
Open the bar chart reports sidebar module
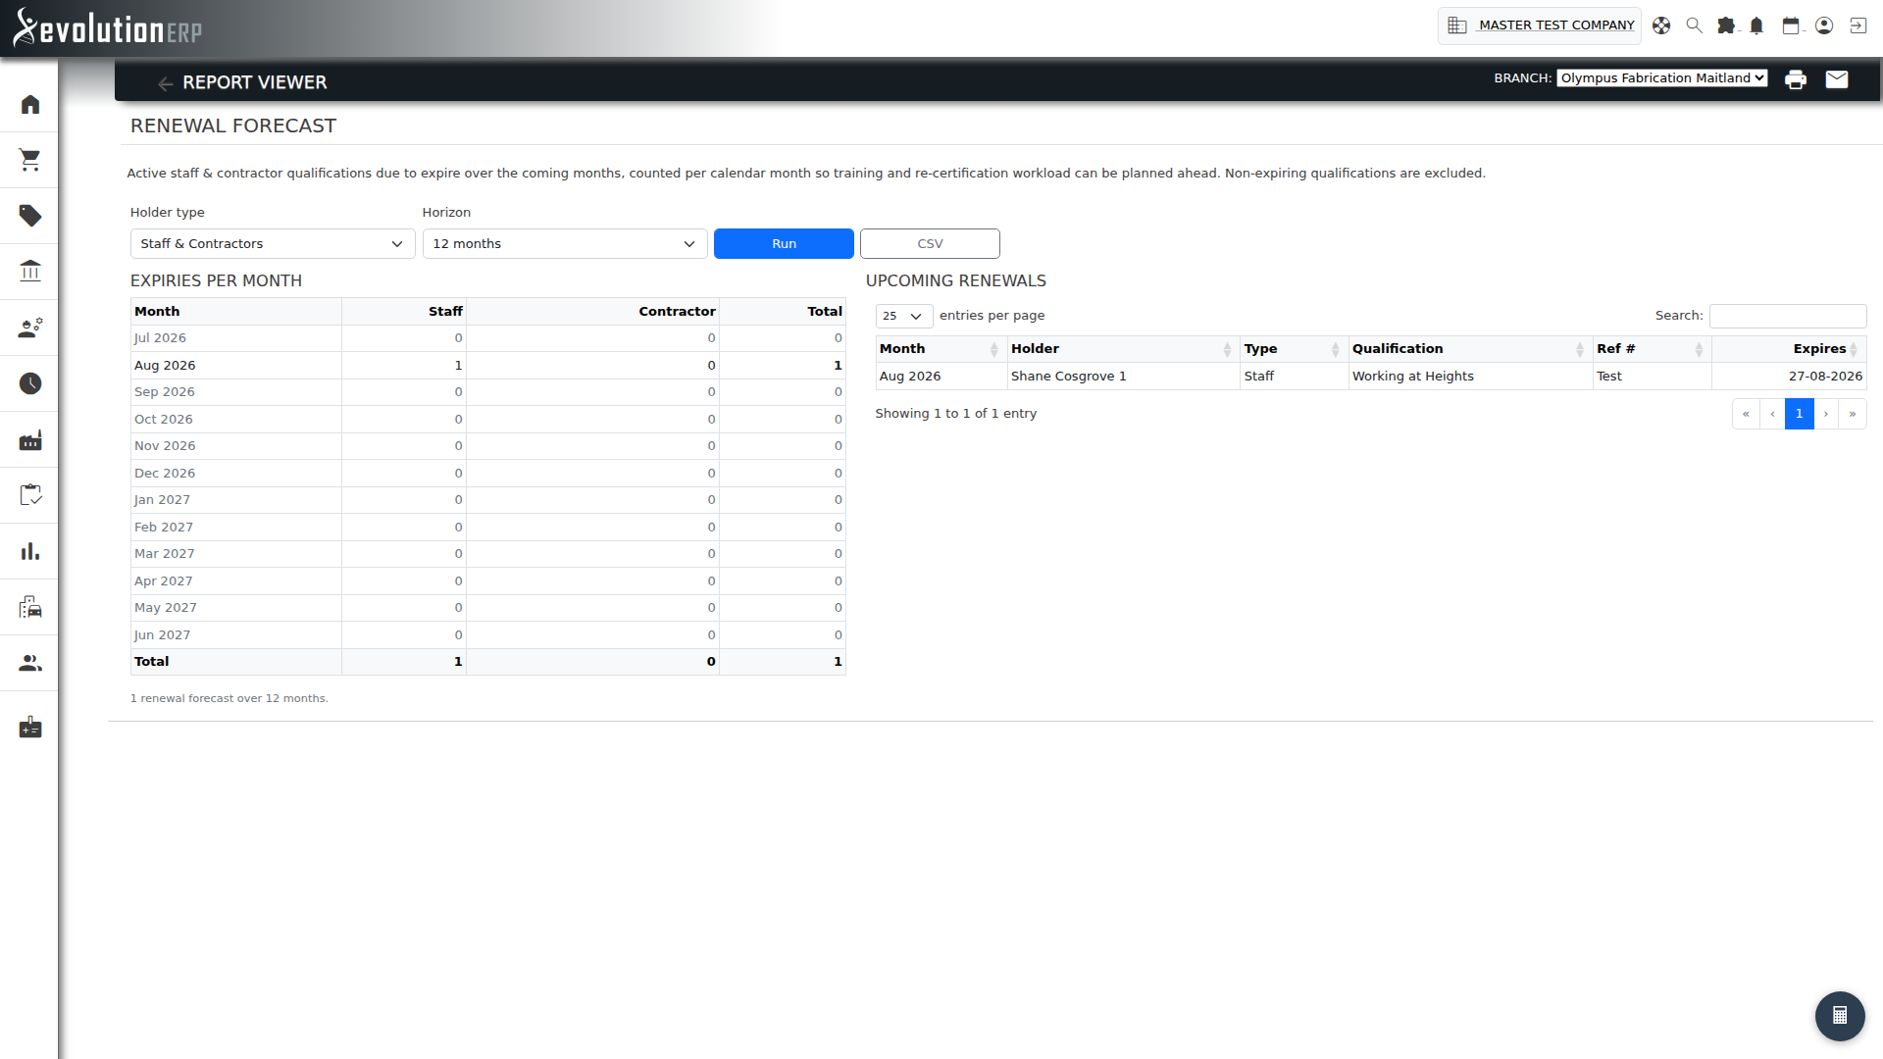point(30,551)
